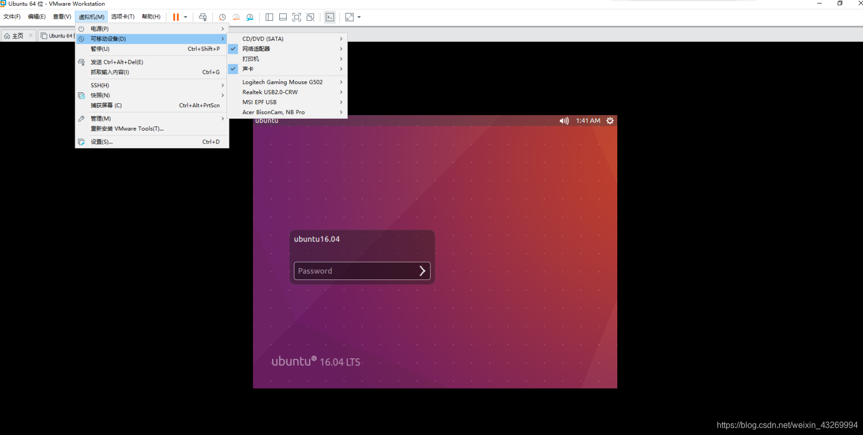This screenshot has height=435, width=863.
Task: Submit login with the arrow button
Action: tap(422, 271)
